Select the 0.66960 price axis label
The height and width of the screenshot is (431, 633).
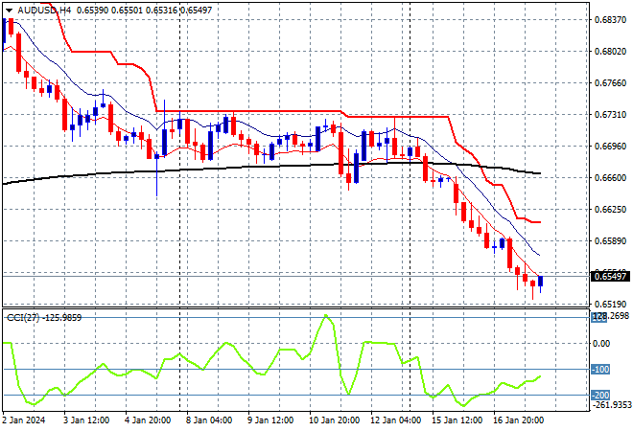point(610,147)
